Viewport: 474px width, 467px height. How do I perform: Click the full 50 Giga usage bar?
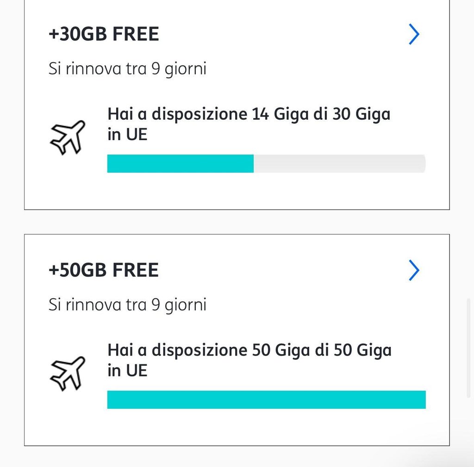266,399
